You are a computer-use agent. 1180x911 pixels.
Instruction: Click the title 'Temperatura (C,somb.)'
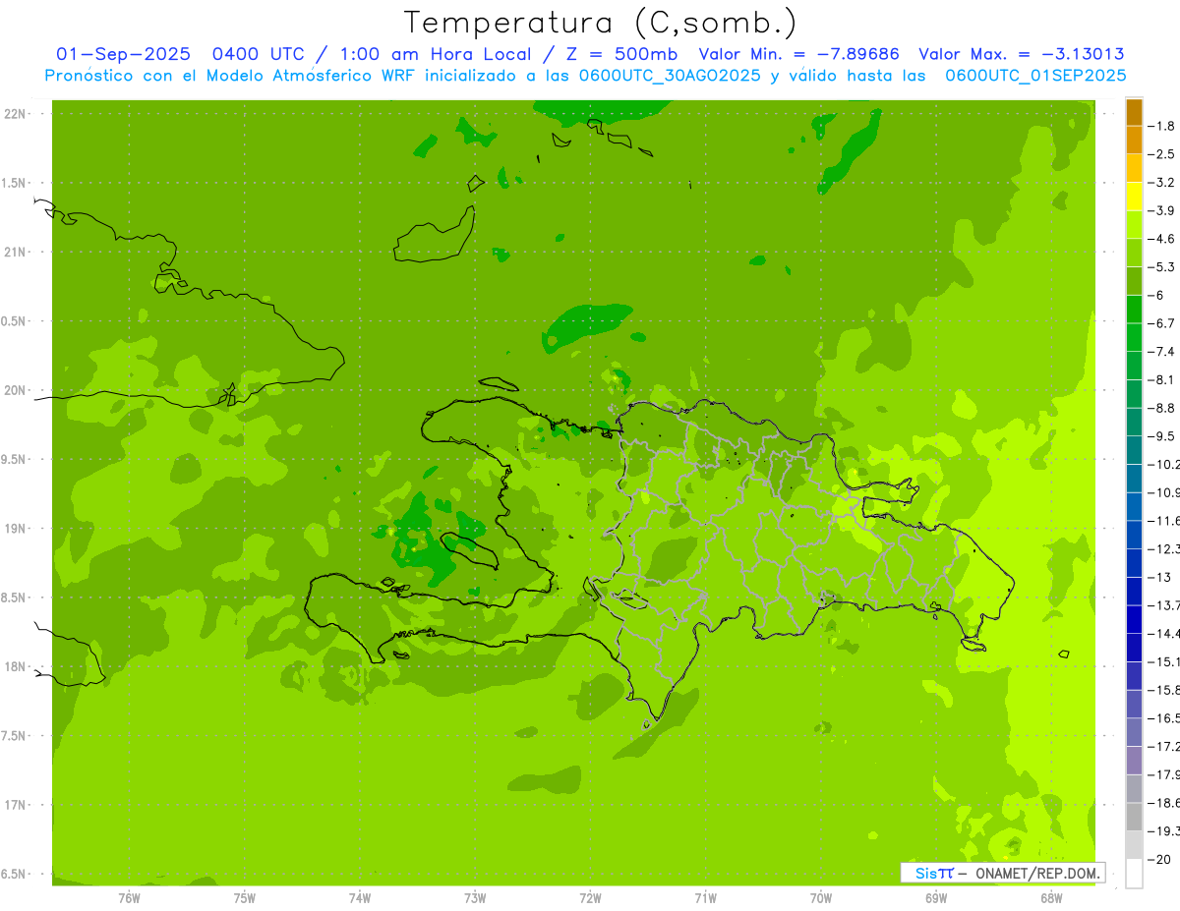tap(601, 22)
